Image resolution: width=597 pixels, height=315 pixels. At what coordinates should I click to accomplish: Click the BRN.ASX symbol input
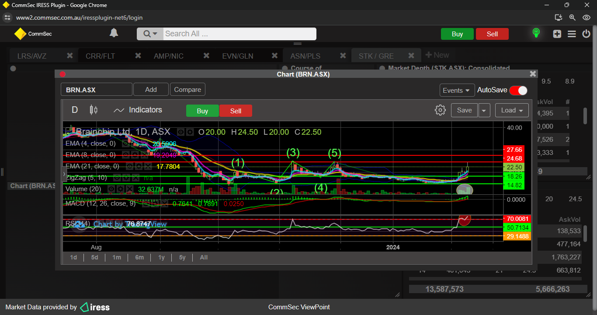(96, 90)
